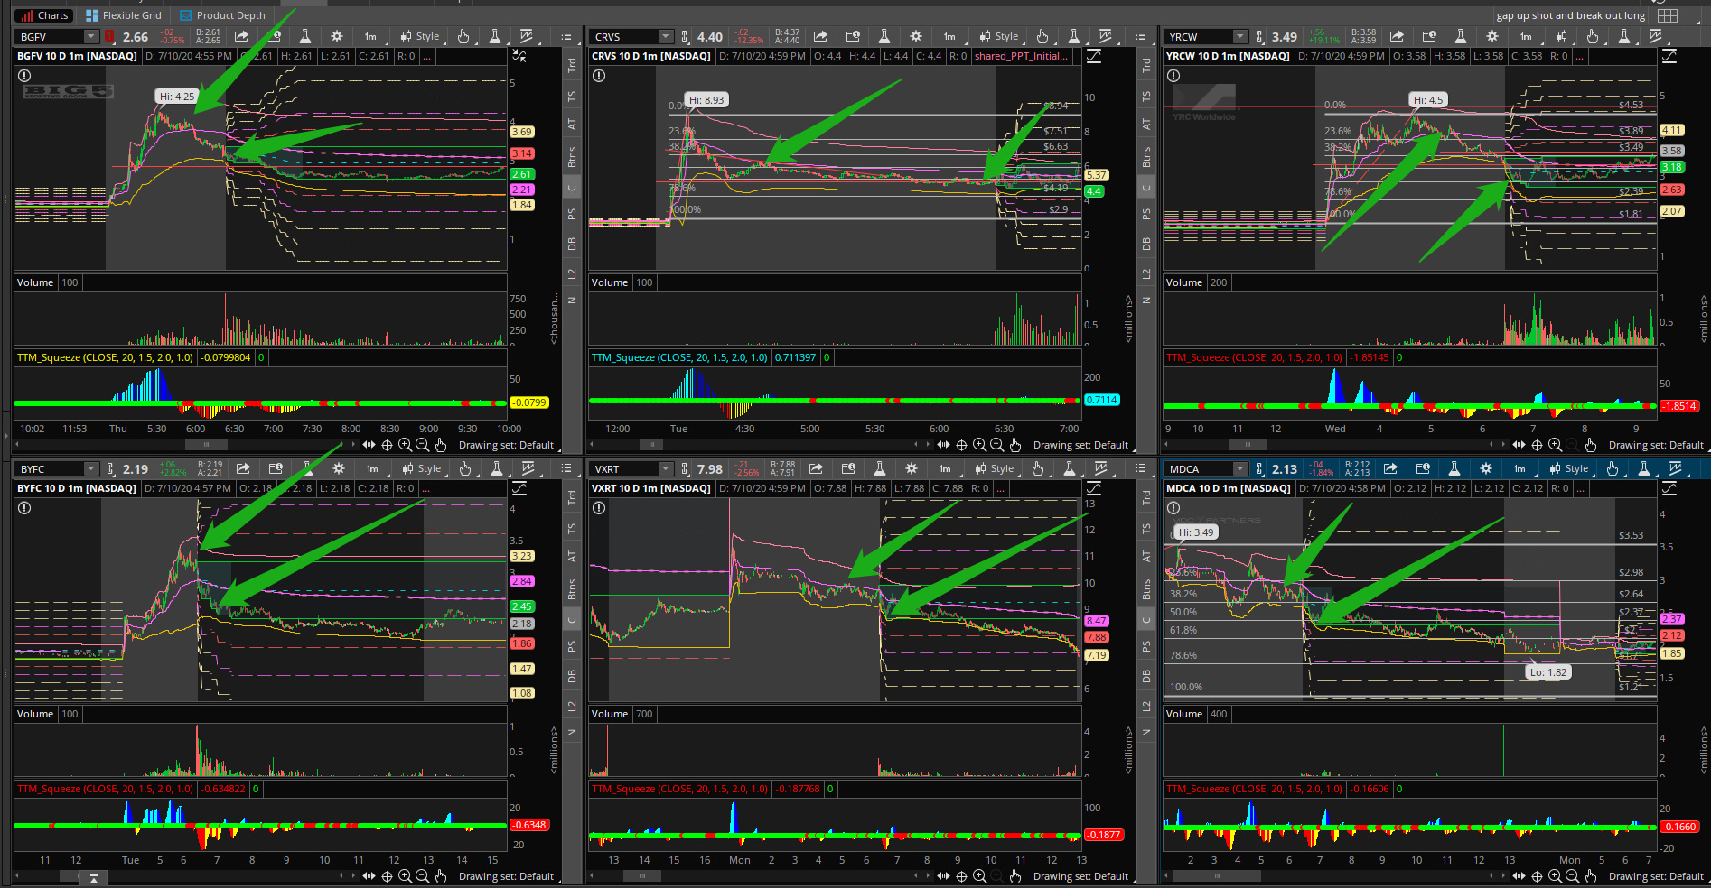Click the BGFV symbol input field
Screen dimensions: 1711x888
coord(51,36)
